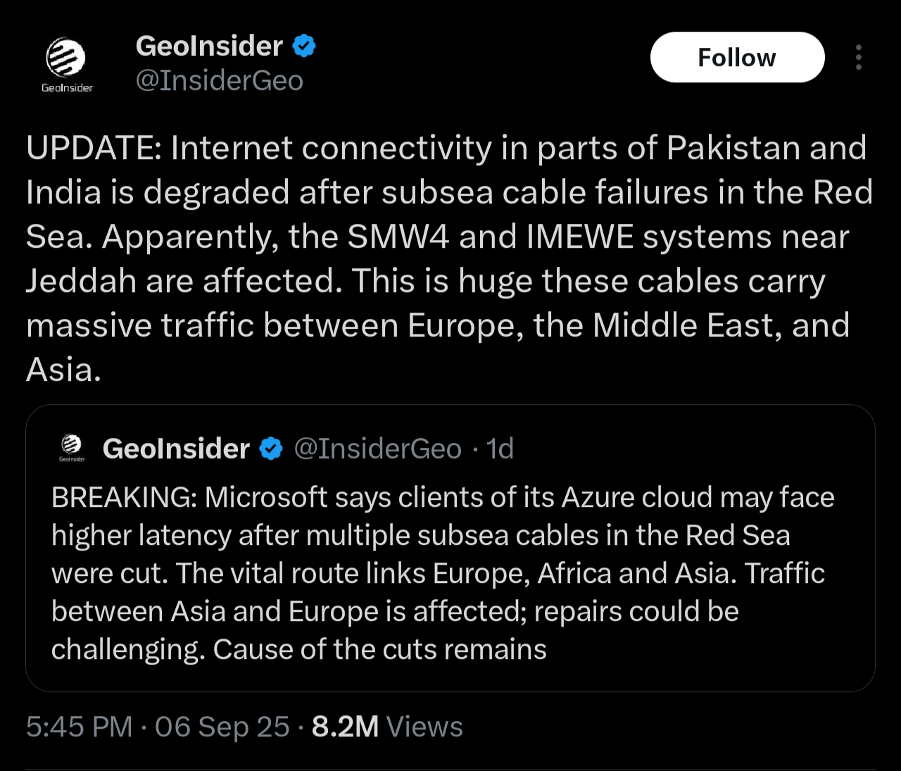Click small avatar inside quoted tweet
Image resolution: width=901 pixels, height=771 pixels.
click(x=72, y=446)
